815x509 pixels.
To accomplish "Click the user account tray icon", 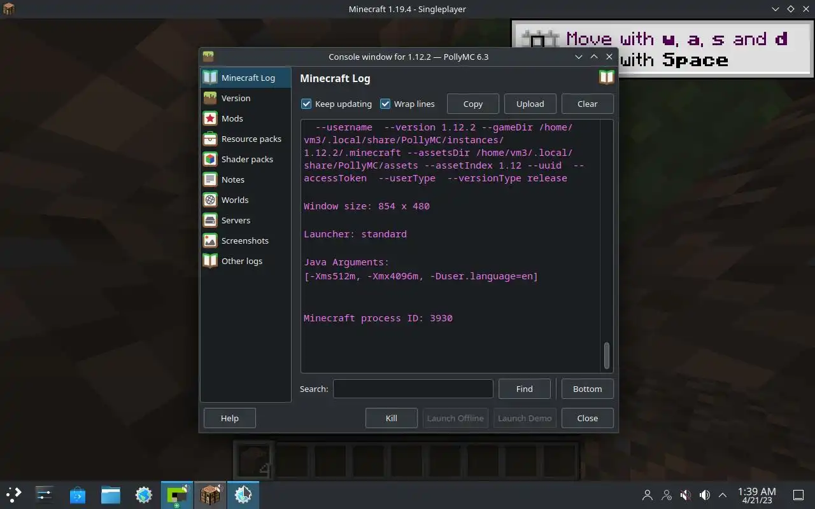I will click(x=648, y=495).
